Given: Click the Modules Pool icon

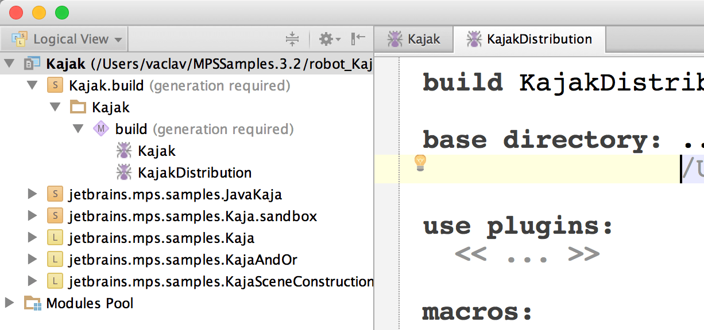Looking at the screenshot, I should (x=32, y=304).
